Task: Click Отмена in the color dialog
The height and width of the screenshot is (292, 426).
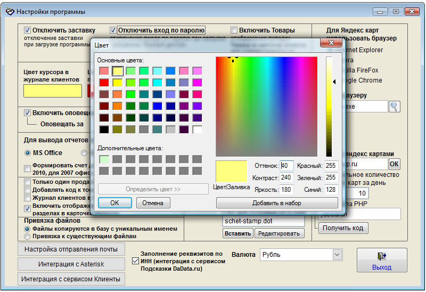Action: [153, 202]
